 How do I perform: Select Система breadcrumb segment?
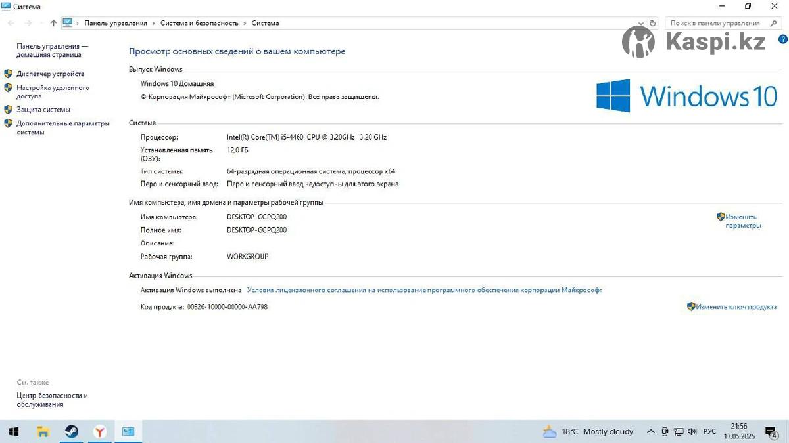(266, 23)
